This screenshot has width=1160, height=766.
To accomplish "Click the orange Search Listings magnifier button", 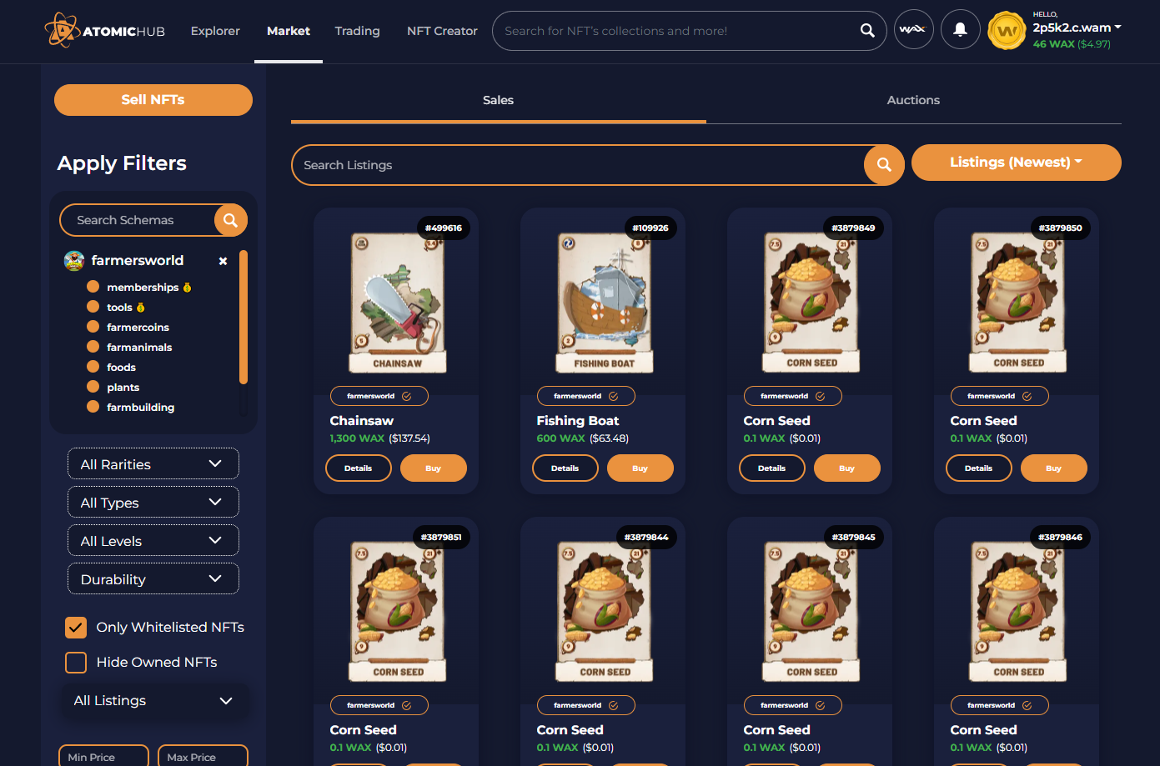I will (884, 165).
